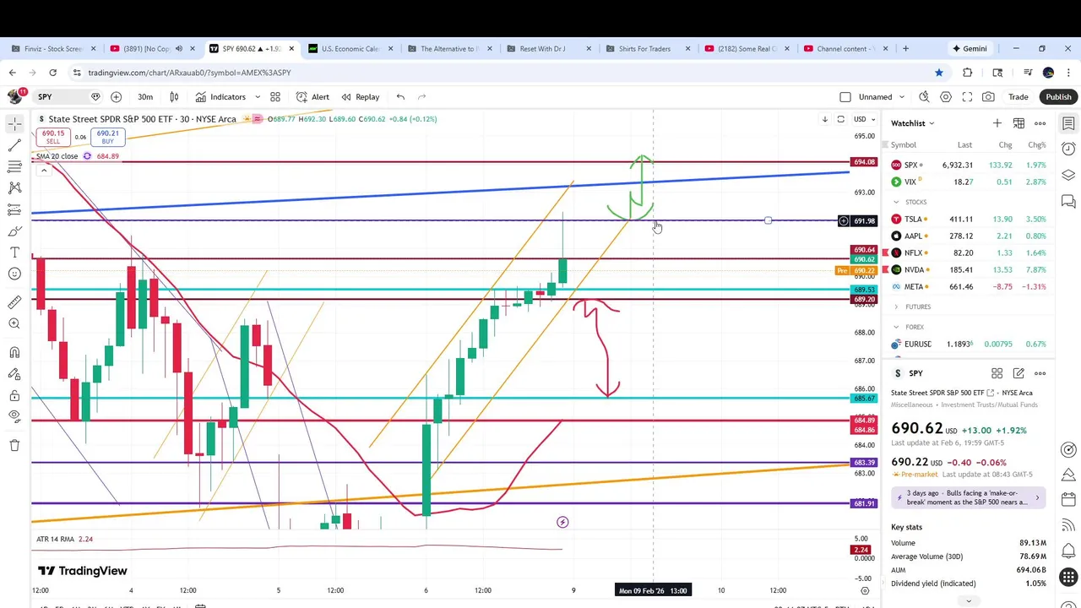The width and height of the screenshot is (1081, 608).
Task: Switch to the Channel content tab
Action: [x=845, y=48]
